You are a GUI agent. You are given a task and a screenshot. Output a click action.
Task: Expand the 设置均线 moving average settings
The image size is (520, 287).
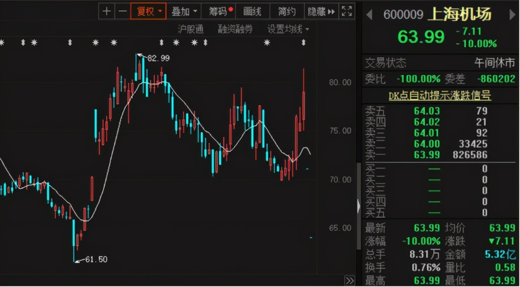tap(288, 30)
